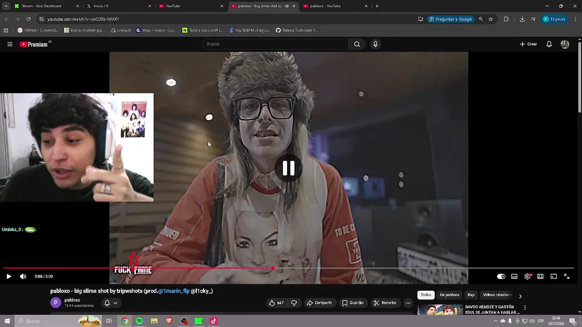Reload the page
Viewport: 582px width, 327px height.
[x=28, y=19]
